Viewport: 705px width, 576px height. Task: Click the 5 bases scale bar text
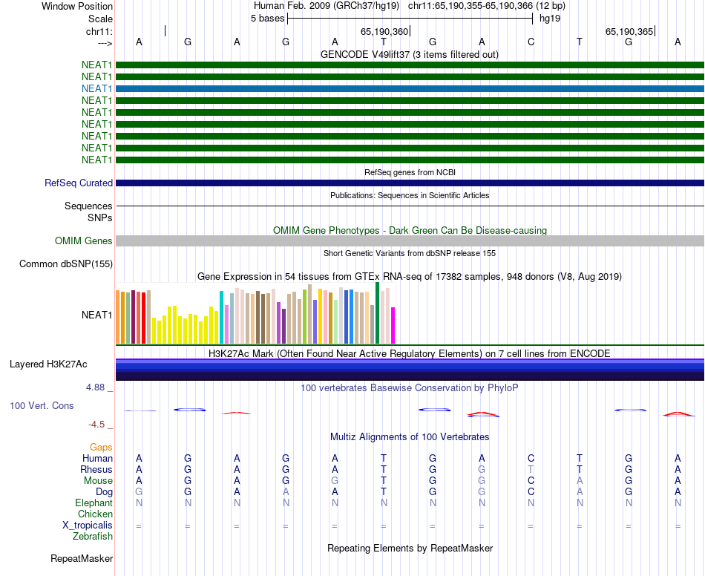point(267,19)
